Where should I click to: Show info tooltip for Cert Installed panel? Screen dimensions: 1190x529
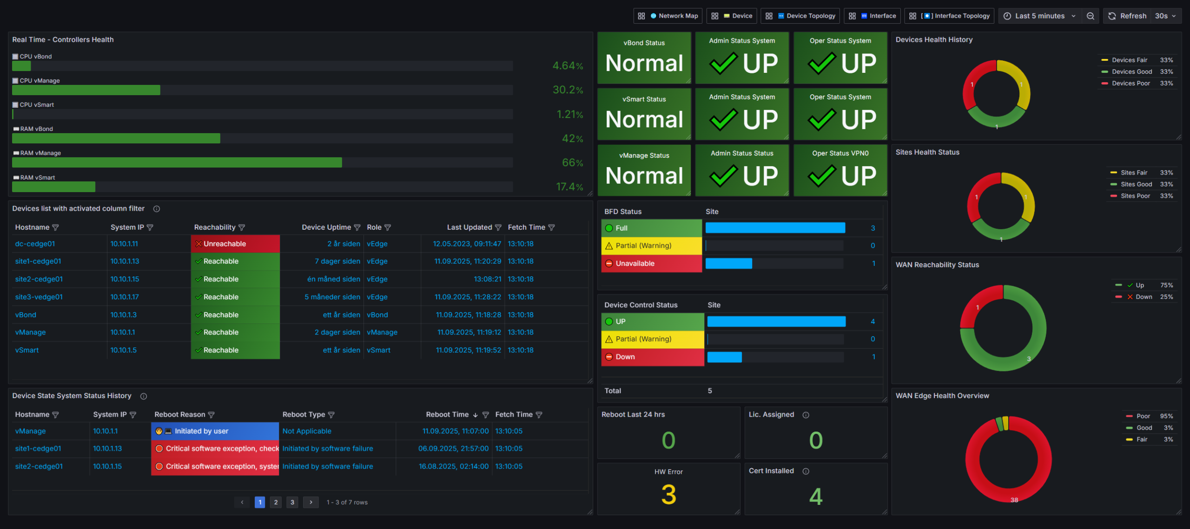[806, 471]
